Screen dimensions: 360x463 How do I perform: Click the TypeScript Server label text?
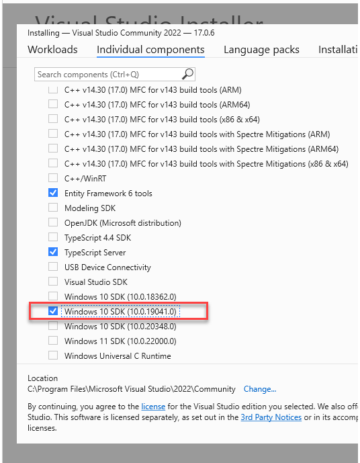[95, 253]
